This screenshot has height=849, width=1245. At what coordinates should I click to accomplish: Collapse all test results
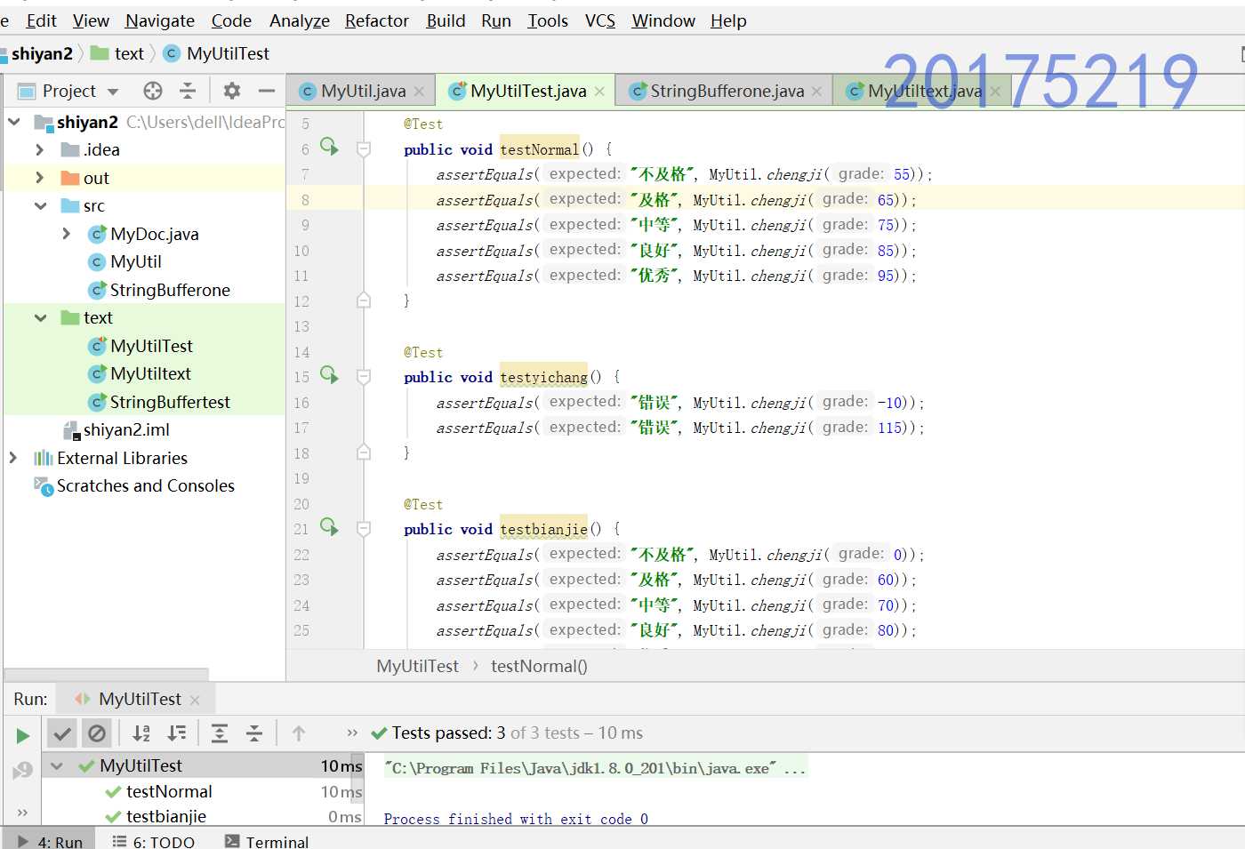point(254,733)
